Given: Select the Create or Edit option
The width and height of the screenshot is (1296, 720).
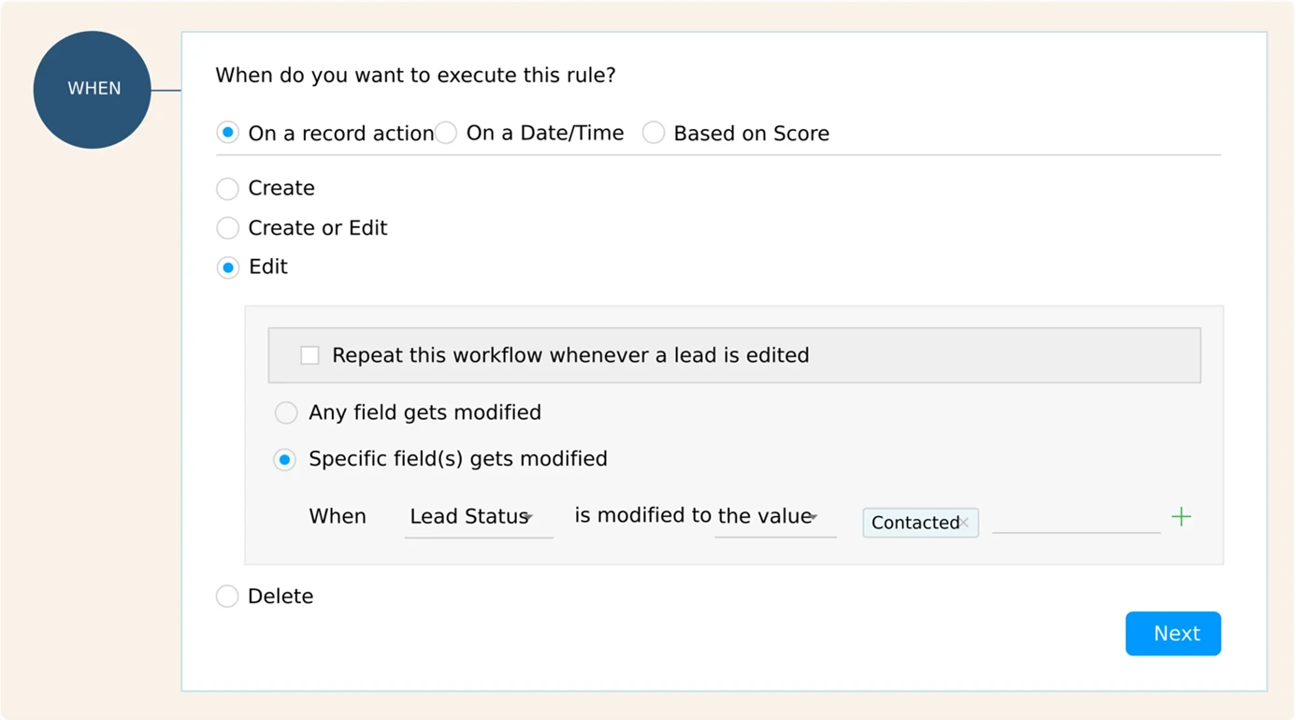Looking at the screenshot, I should (x=227, y=228).
